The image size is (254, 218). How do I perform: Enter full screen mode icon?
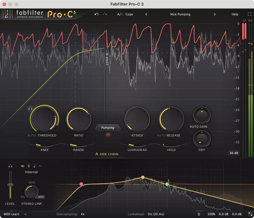(x=250, y=14)
